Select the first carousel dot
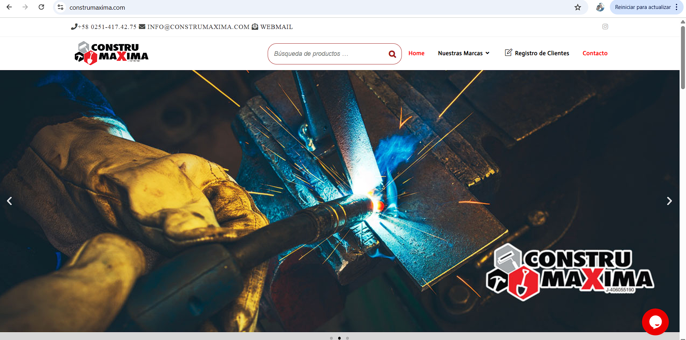This screenshot has height=340, width=686. click(x=331, y=338)
